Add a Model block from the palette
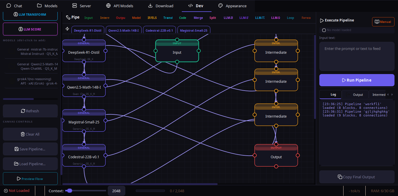398x196 pixels. tap(136, 18)
